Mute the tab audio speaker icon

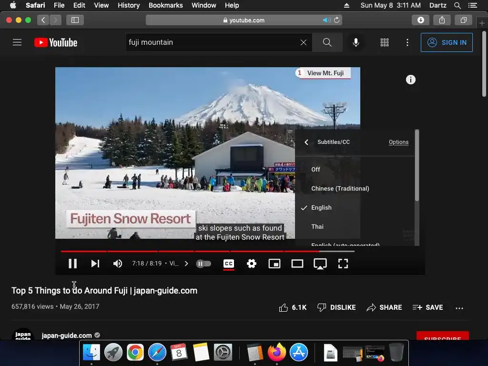click(326, 20)
